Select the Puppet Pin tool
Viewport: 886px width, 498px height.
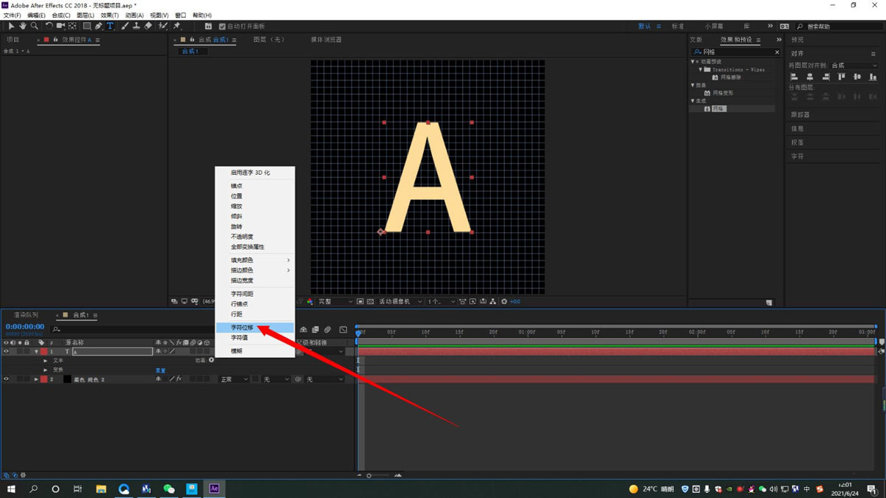pyautogui.click(x=177, y=26)
